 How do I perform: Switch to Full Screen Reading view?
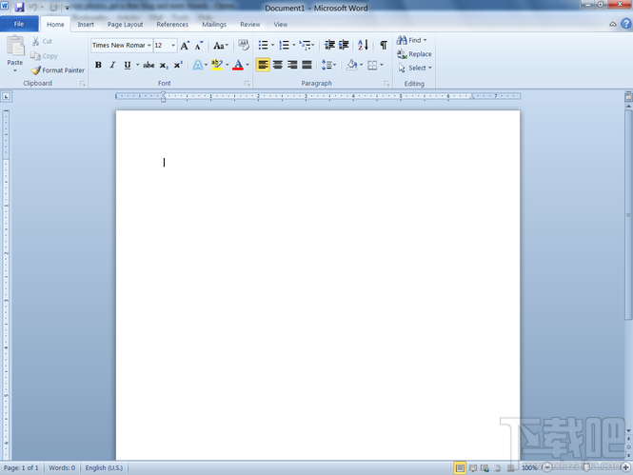coord(473,468)
